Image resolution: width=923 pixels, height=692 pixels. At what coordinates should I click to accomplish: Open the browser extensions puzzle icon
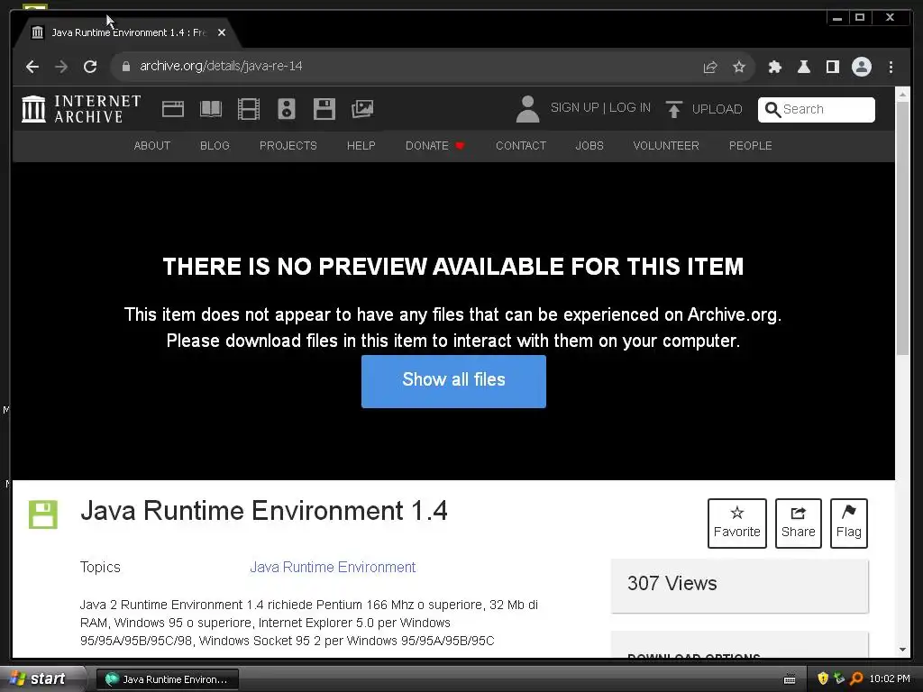coord(774,67)
